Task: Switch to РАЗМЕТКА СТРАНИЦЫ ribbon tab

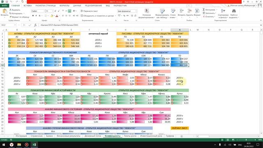Action: pyautogui.click(x=46, y=5)
